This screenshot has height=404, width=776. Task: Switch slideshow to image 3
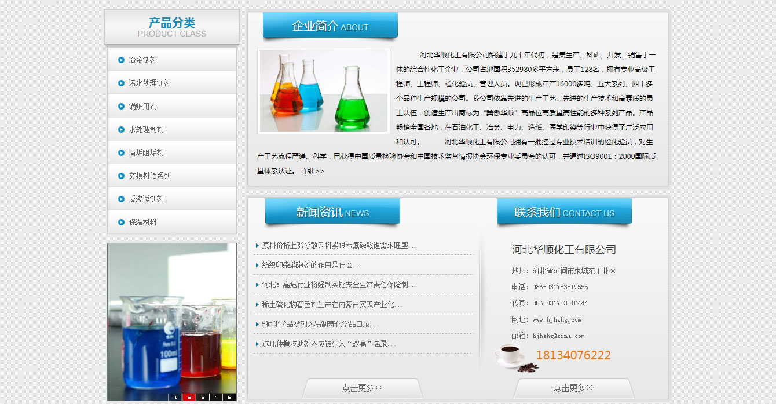[x=202, y=397]
